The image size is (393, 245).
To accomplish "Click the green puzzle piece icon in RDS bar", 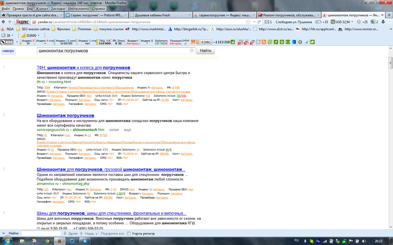I will pyautogui.click(x=312, y=42).
